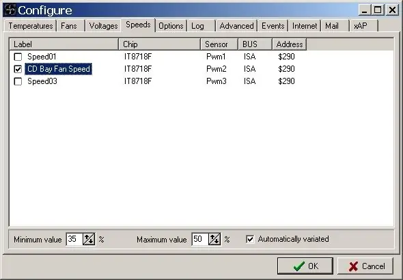Image resolution: width=403 pixels, height=280 pixels.
Task: Open the Mail tab
Action: [335, 26]
